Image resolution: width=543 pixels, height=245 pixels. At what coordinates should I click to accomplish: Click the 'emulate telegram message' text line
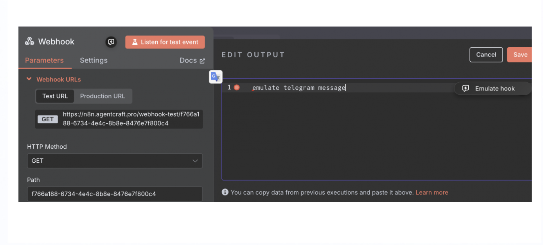coord(299,88)
